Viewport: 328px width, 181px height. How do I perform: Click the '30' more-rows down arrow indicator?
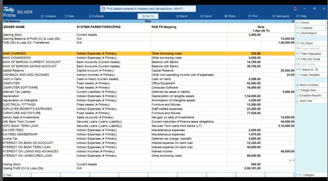[292, 161]
